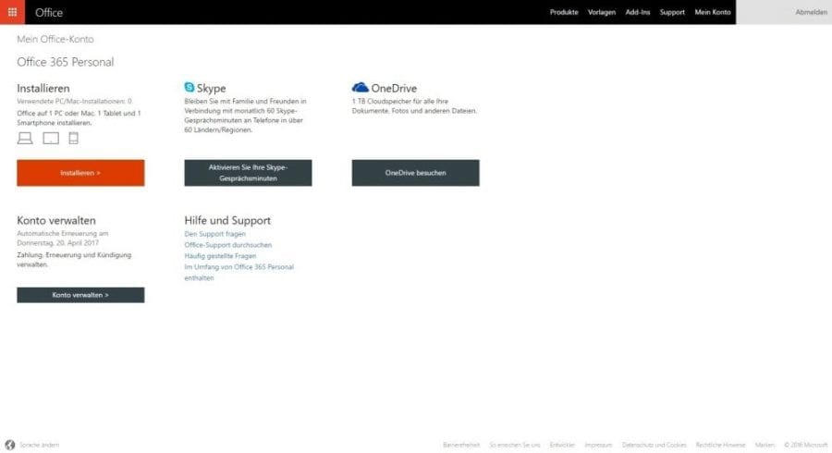Click Verwendete PC/Mac-Installationen: 0 text

tap(74, 102)
